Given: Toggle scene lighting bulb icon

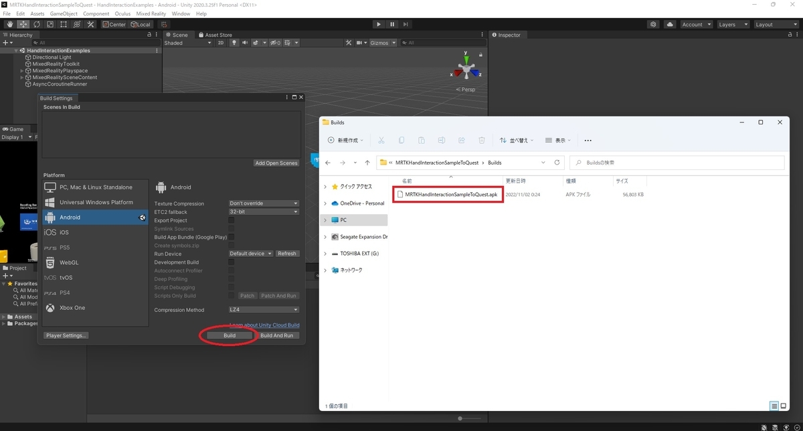Looking at the screenshot, I should pyautogui.click(x=234, y=43).
